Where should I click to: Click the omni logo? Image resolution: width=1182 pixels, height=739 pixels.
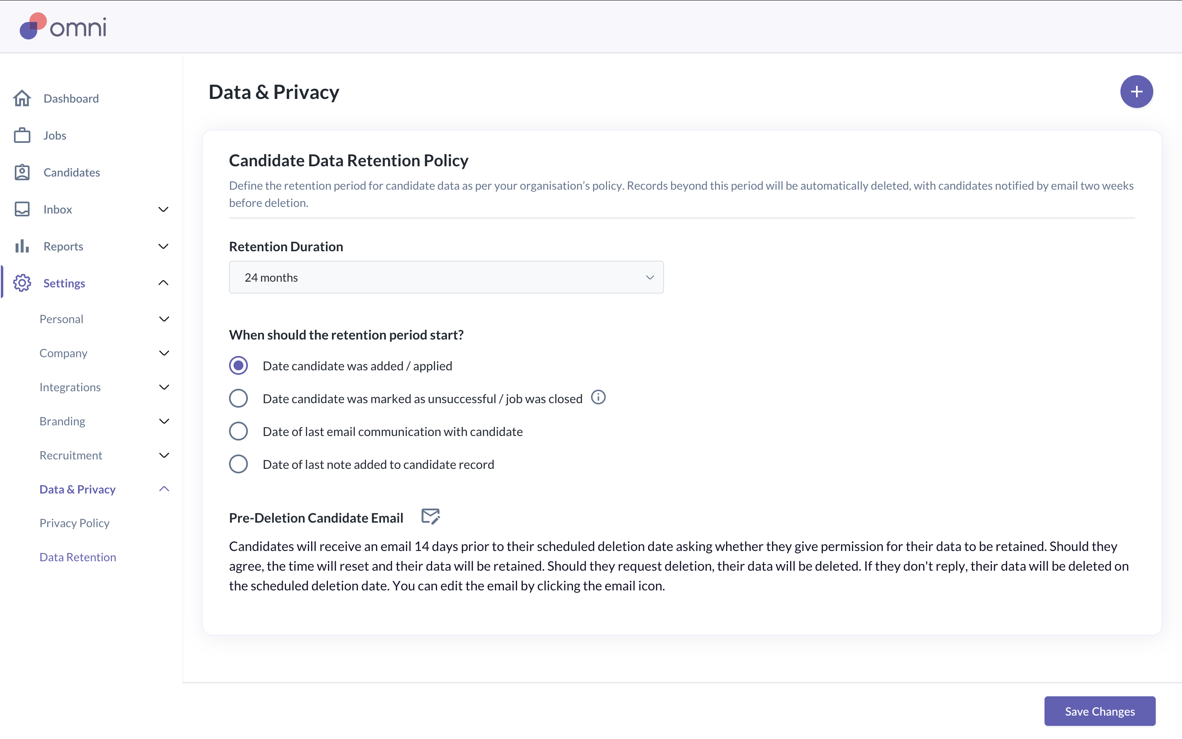click(63, 26)
